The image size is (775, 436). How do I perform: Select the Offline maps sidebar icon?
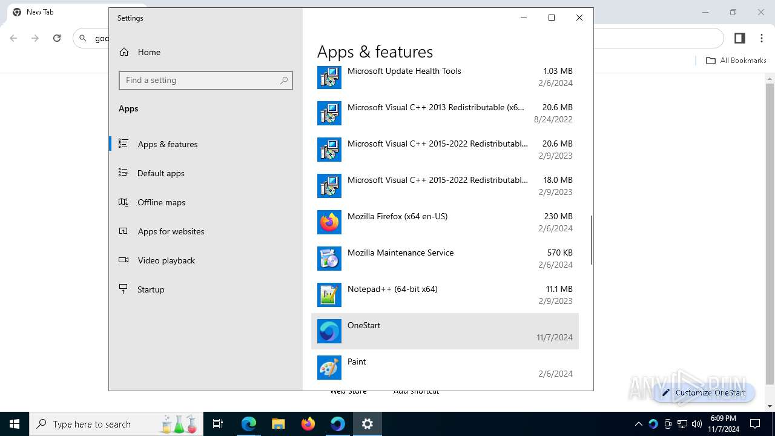(124, 202)
